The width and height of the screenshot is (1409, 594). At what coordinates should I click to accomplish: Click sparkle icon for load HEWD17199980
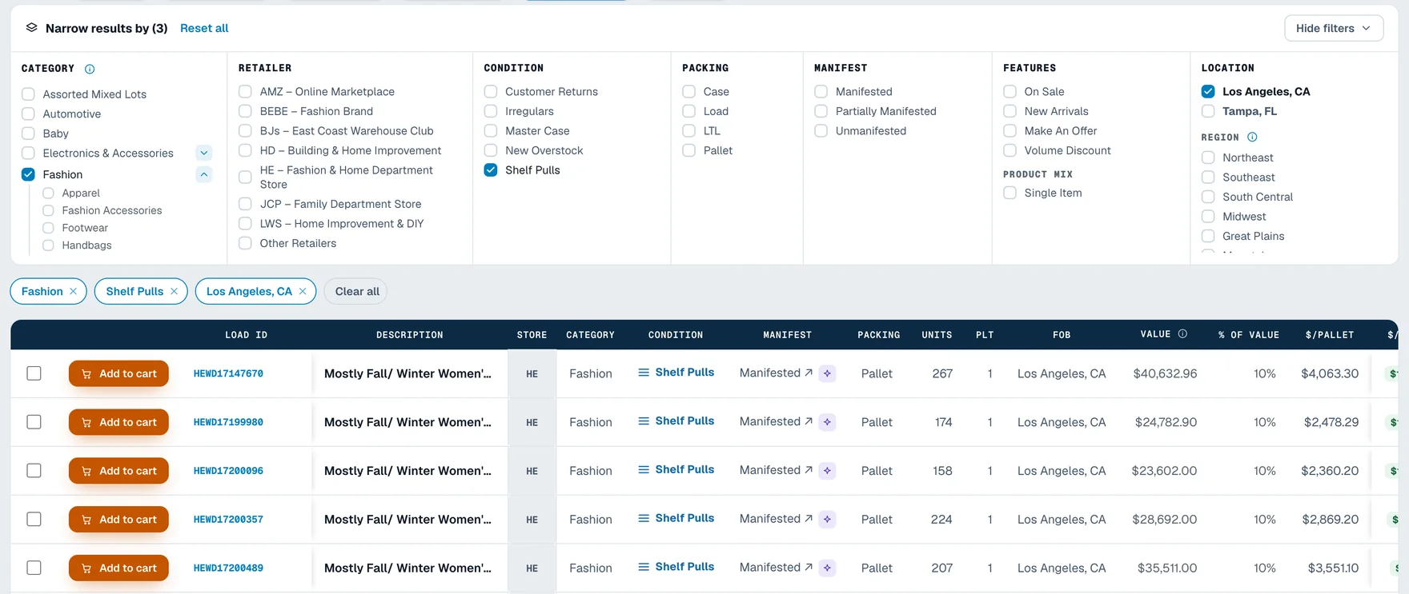[827, 422]
